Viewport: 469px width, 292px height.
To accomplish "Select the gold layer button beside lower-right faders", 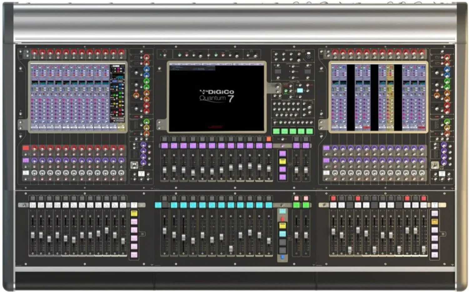I will (435, 222).
